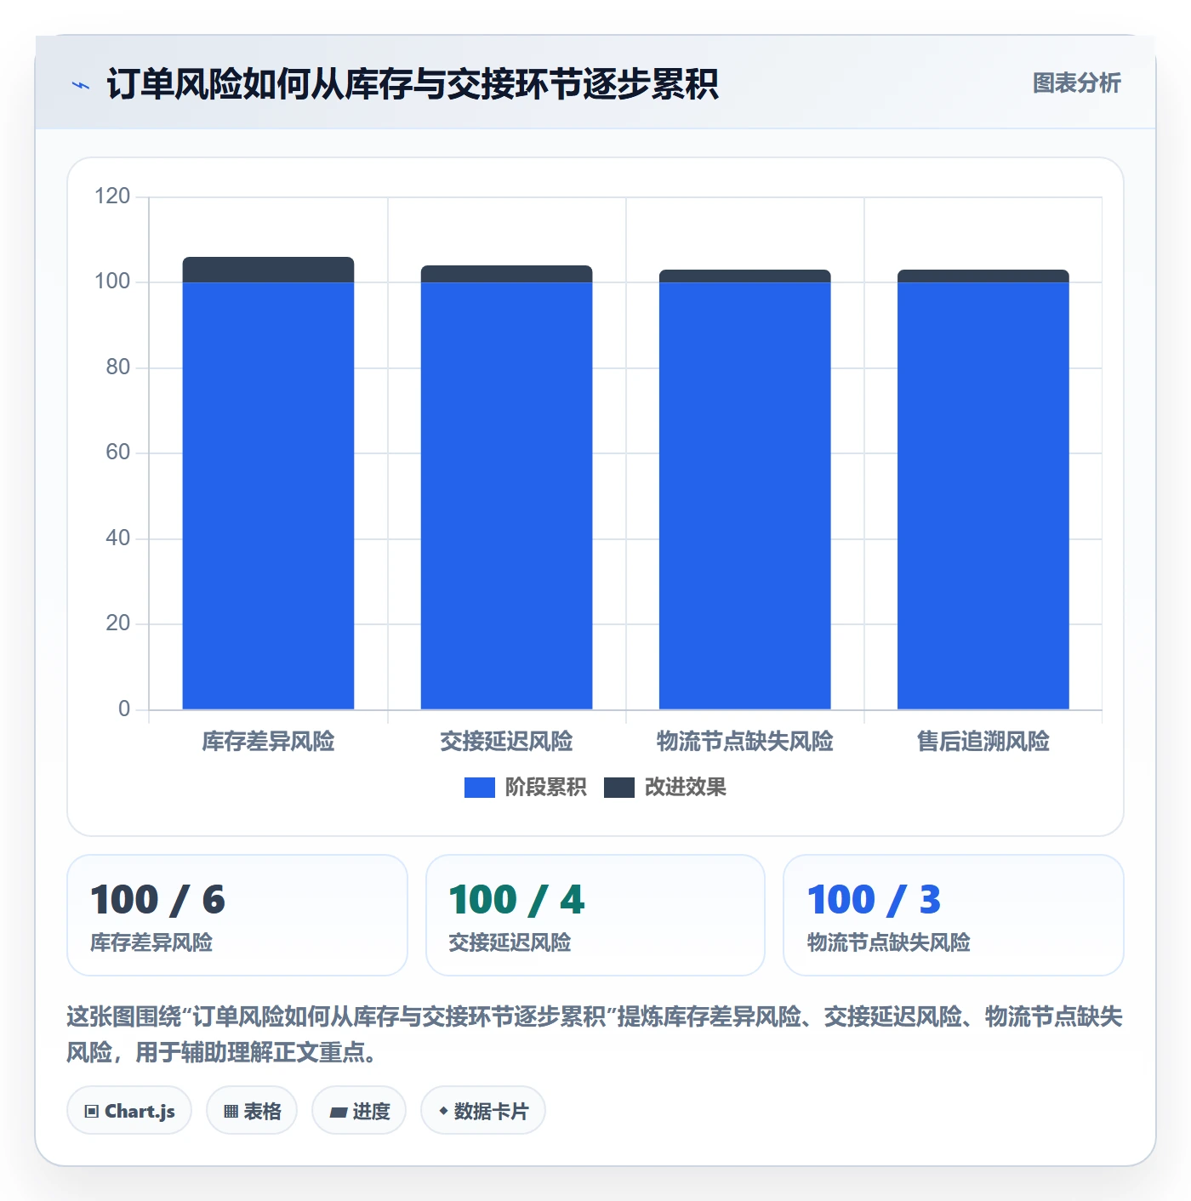Click the x-axis label 交接延迟风险
1191x1201 pixels.
pos(506,742)
